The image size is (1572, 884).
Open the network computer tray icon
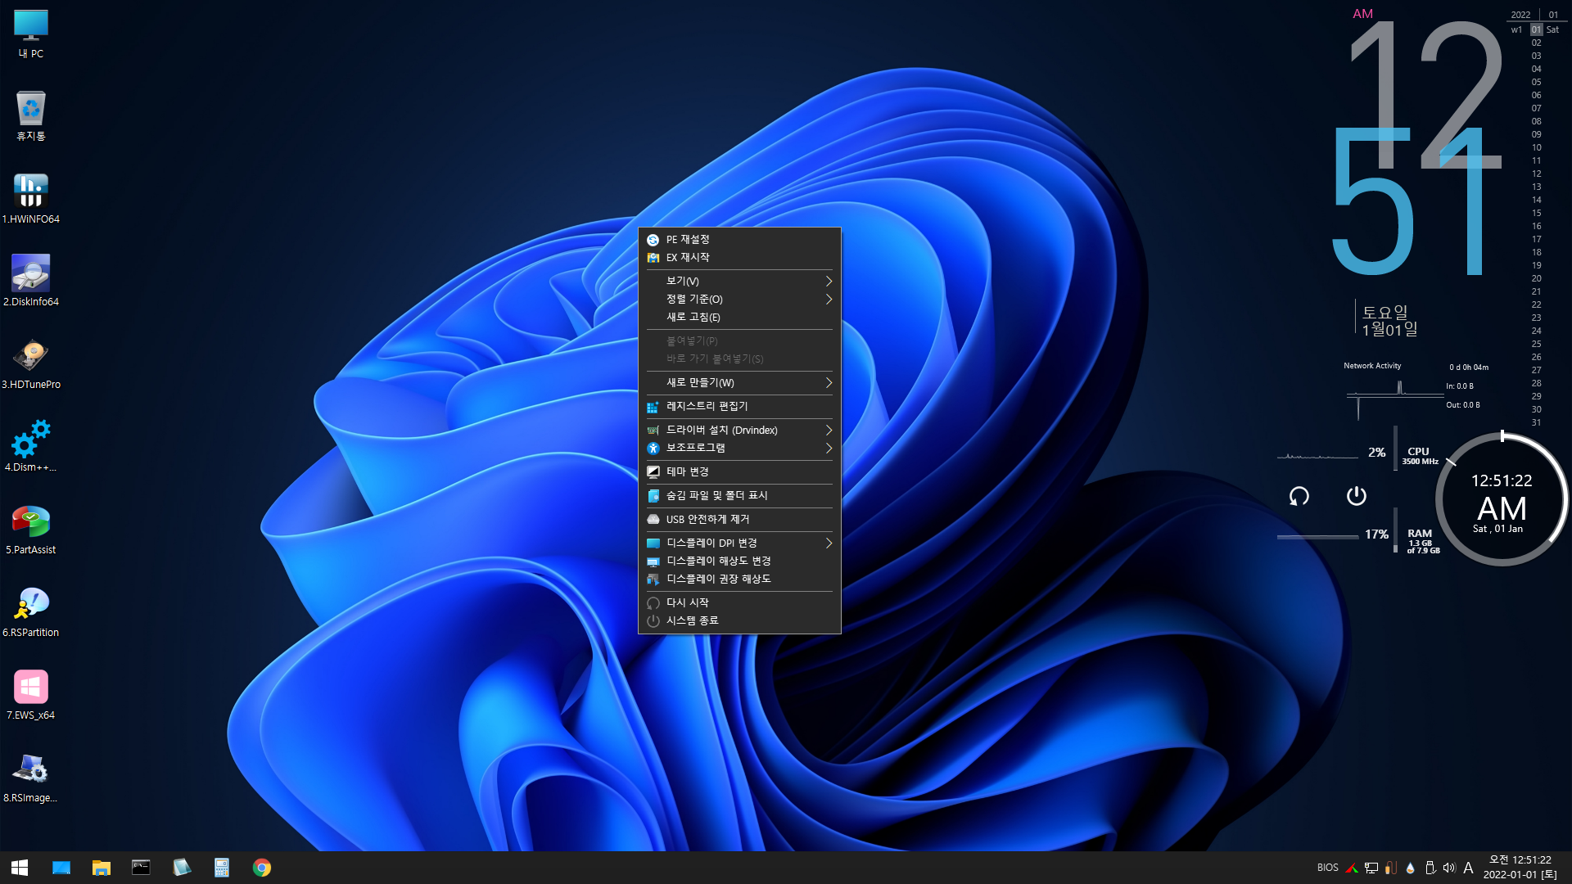pos(1371,868)
